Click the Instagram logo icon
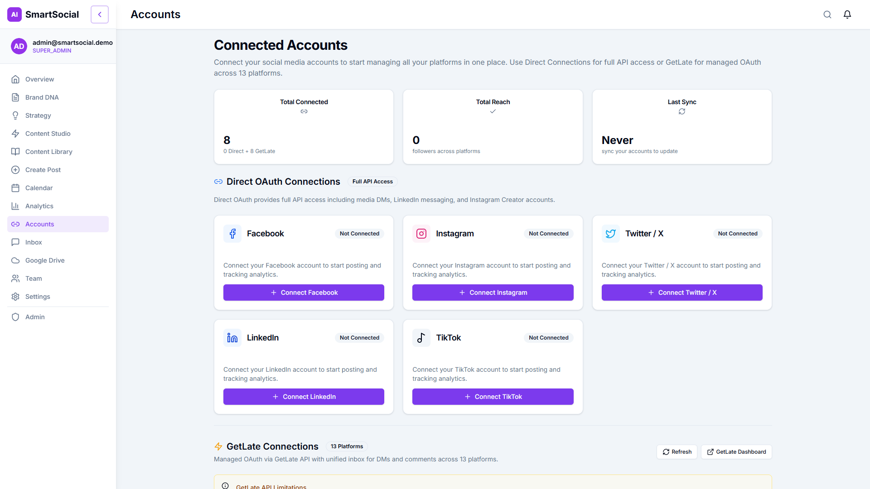Screen dimensions: 870x489 (x=421, y=234)
